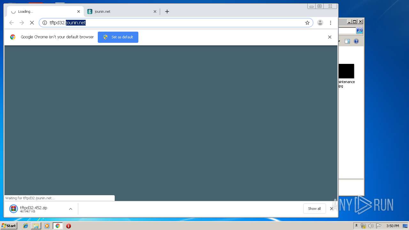Open Windows Media Player from taskbar
Image resolution: width=409 pixels, height=230 pixels.
pos(47,226)
